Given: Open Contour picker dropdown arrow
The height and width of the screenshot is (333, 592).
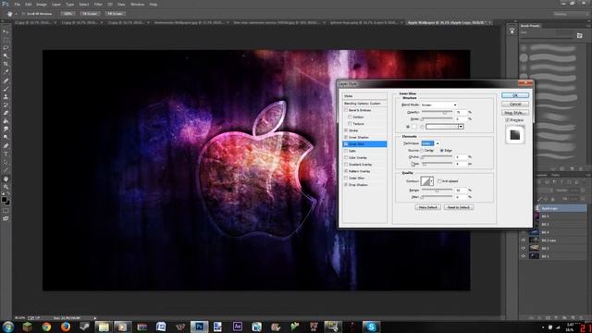Looking at the screenshot, I should (432, 181).
